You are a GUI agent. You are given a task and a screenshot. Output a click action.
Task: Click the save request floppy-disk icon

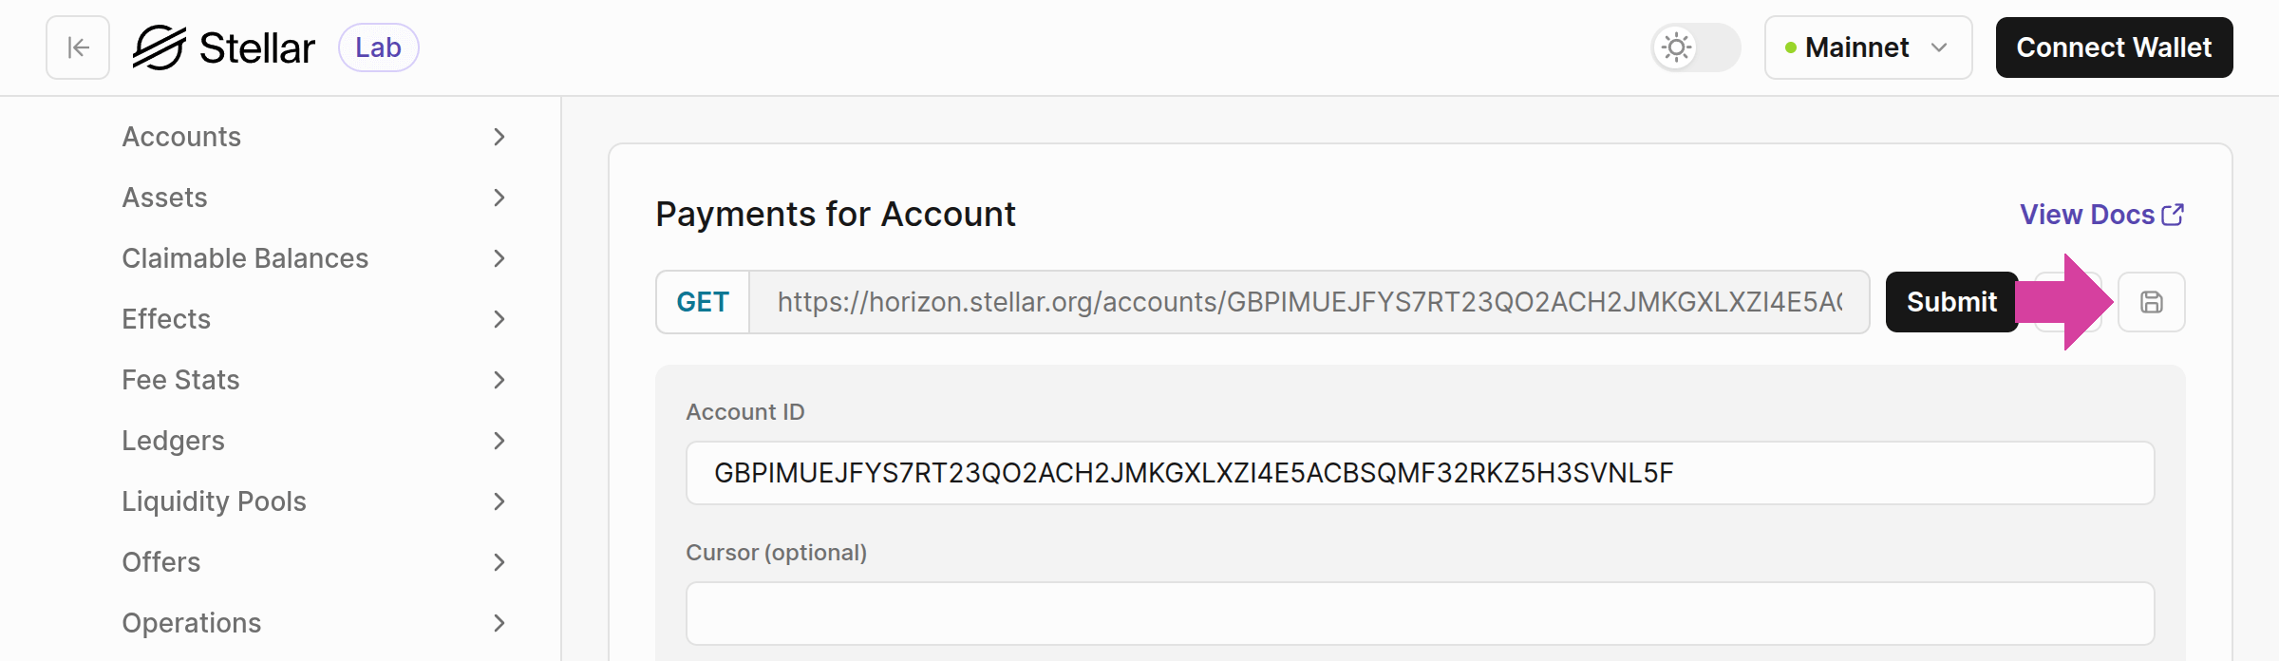[2151, 302]
